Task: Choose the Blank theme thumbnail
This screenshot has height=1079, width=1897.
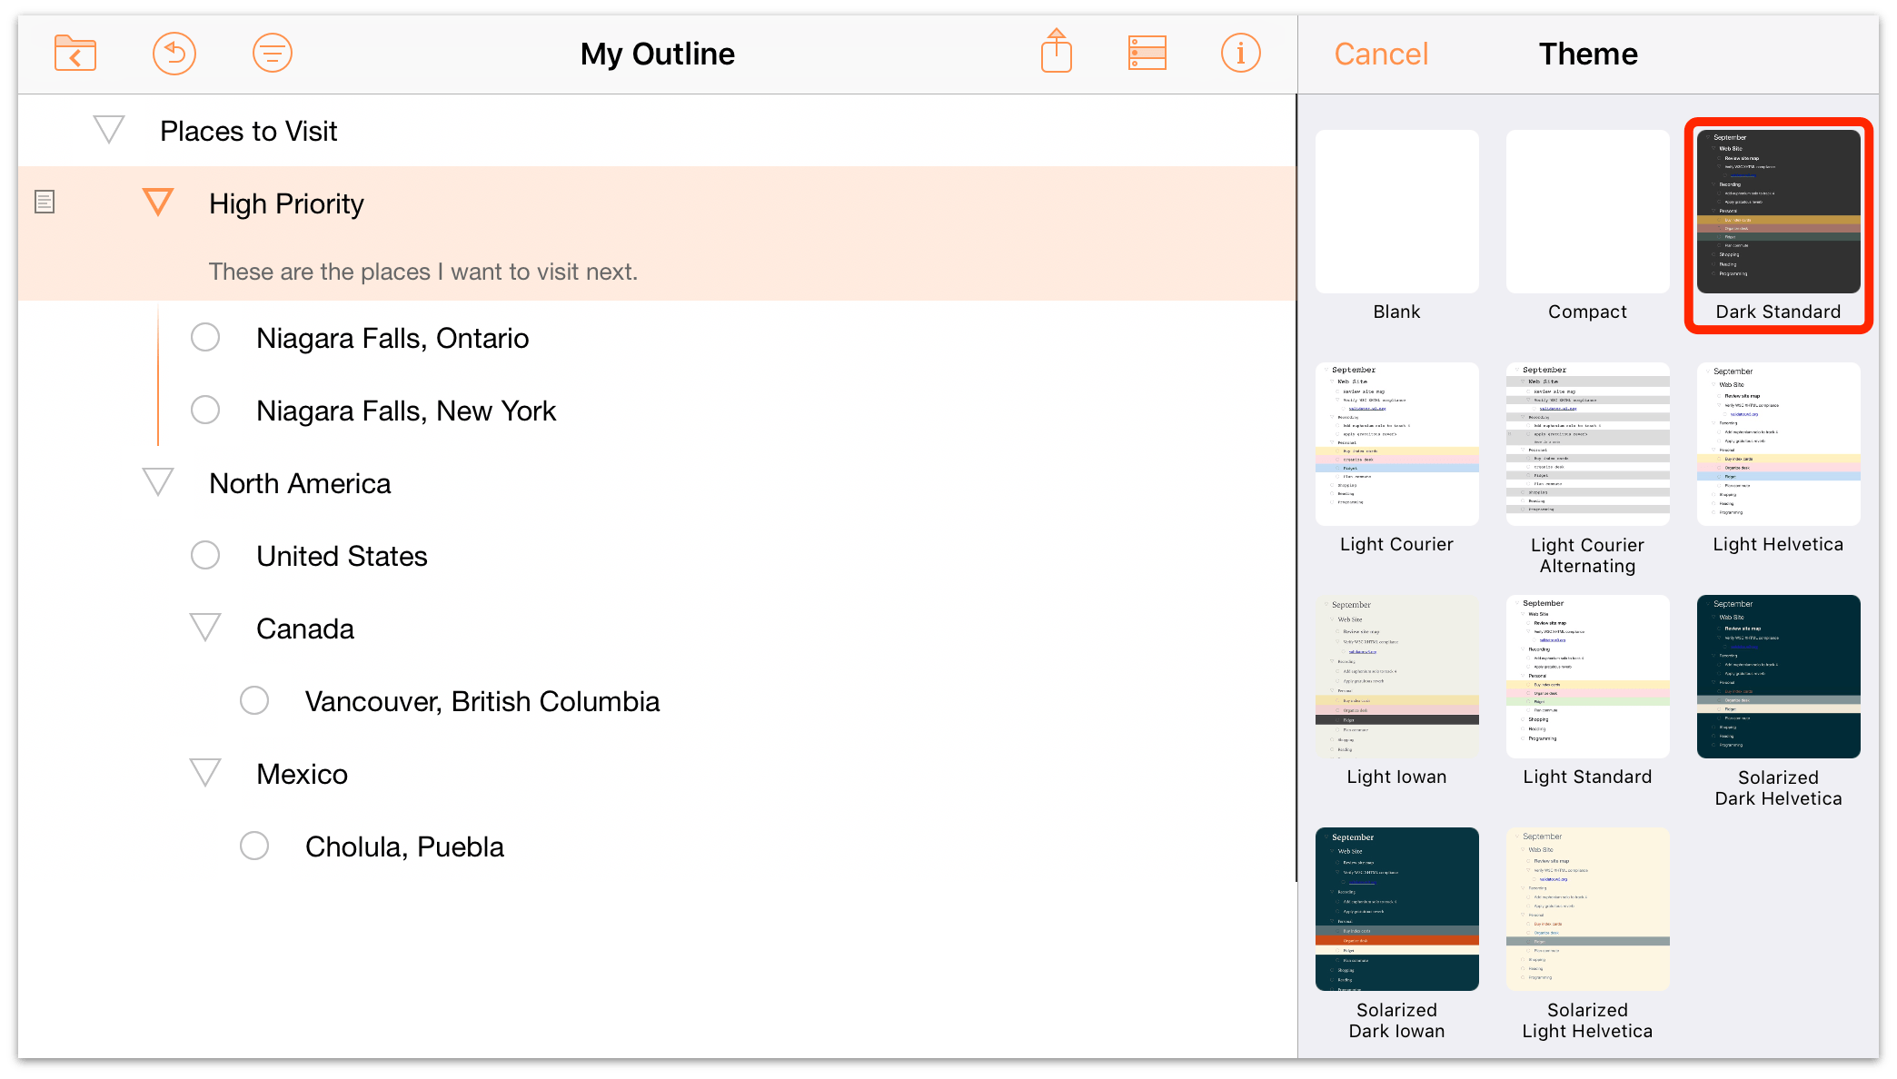Action: click(1397, 211)
